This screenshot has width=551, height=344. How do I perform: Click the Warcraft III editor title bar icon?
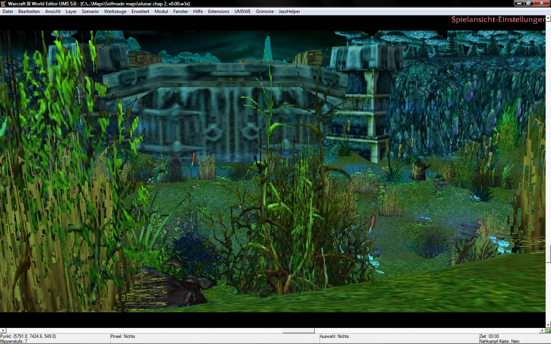[x=3, y=3]
